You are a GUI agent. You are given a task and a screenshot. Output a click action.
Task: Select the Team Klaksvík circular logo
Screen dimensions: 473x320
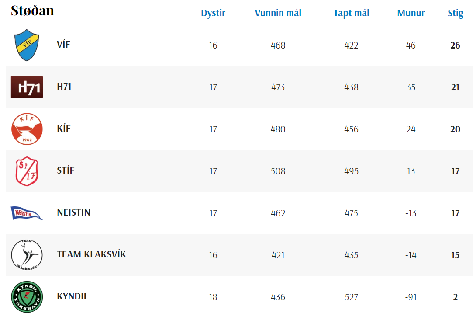pyautogui.click(x=27, y=255)
